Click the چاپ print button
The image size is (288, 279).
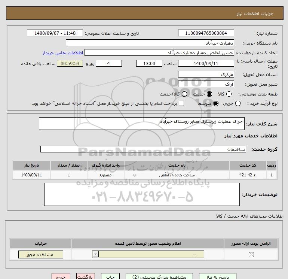click(x=110, y=276)
